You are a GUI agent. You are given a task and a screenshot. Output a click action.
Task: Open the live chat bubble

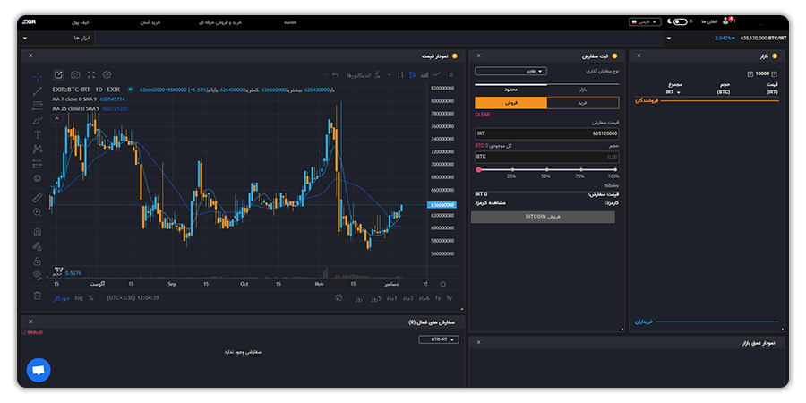click(x=39, y=370)
